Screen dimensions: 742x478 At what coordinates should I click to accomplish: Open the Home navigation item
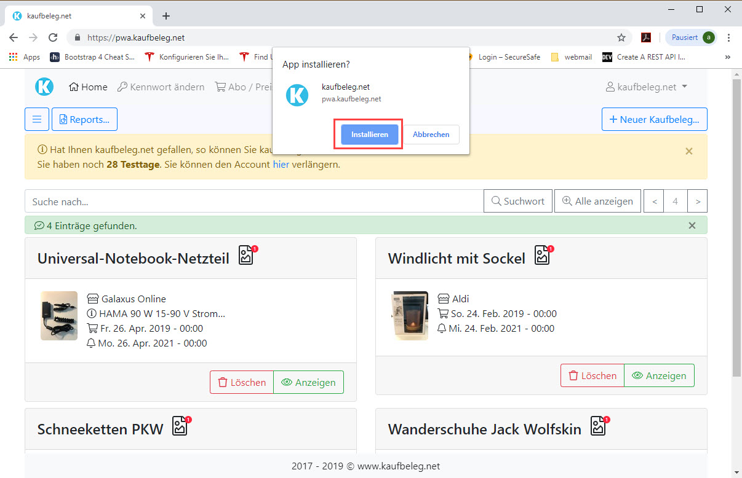click(88, 87)
